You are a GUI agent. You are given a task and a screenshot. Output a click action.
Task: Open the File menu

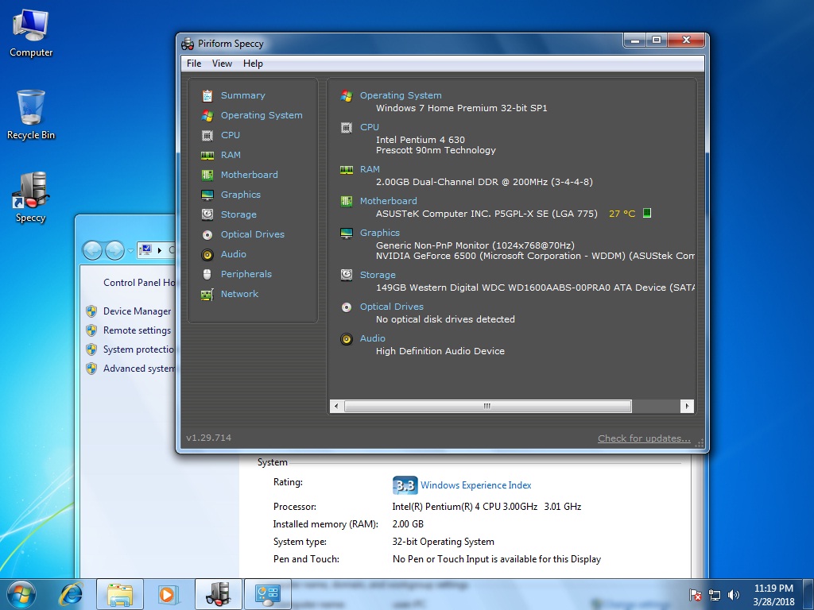[194, 64]
